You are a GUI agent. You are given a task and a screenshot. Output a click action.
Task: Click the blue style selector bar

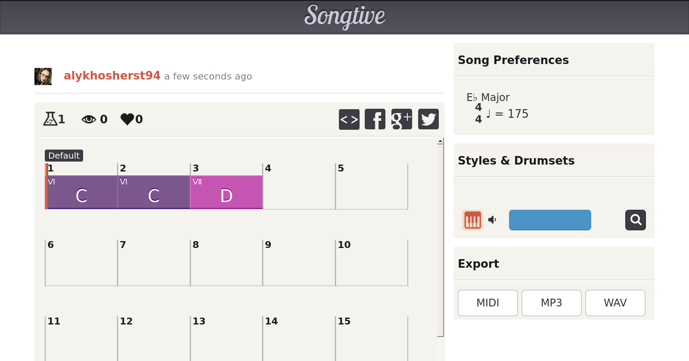point(549,220)
